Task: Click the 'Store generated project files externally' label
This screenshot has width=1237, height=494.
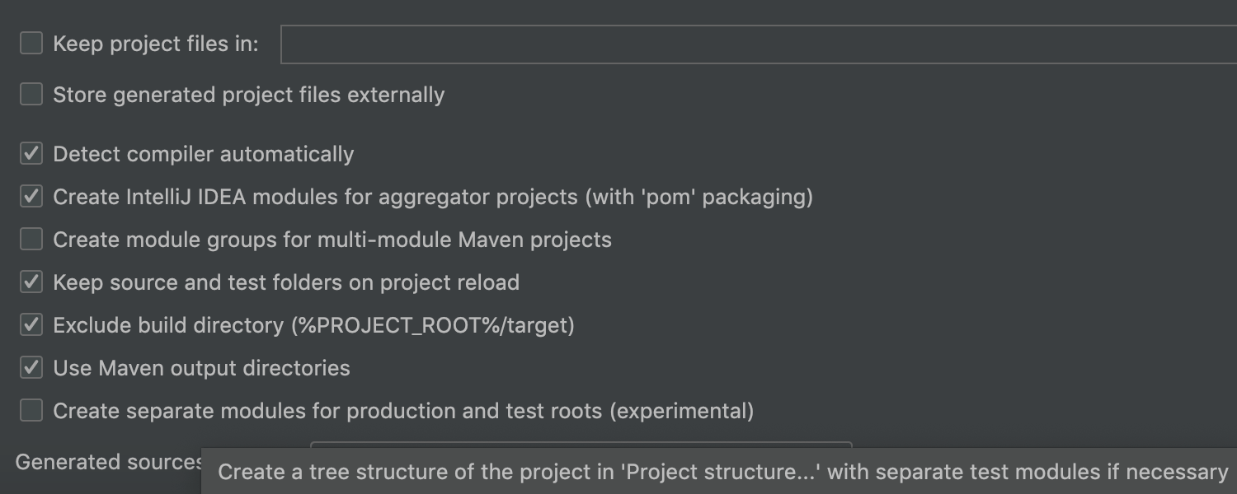Action: [248, 96]
